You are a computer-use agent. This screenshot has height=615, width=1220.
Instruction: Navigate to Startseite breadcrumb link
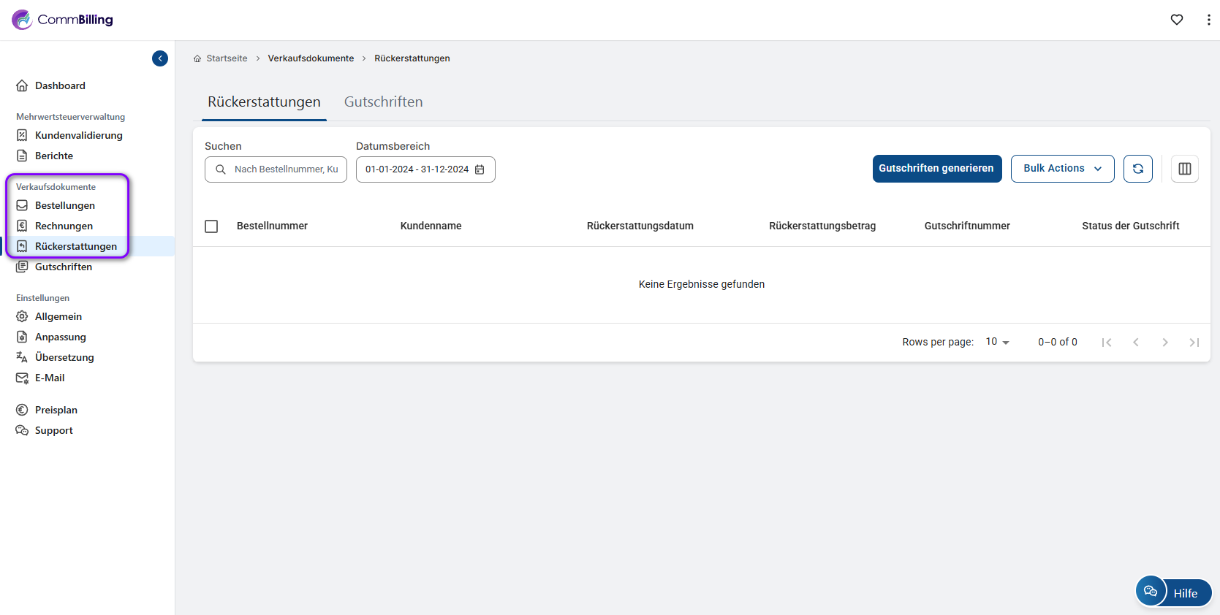tap(227, 58)
